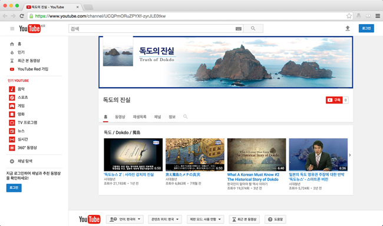This screenshot has height=226, width=383.
Task: Open the hamburger guide menu icon
Action: pos(12,29)
